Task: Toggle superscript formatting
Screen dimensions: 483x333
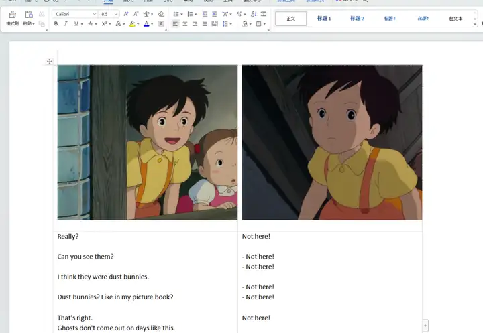Action: 105,23
